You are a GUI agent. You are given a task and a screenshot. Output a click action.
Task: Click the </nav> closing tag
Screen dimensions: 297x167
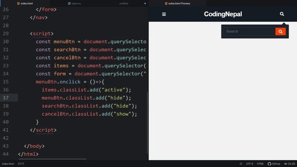click(x=39, y=18)
